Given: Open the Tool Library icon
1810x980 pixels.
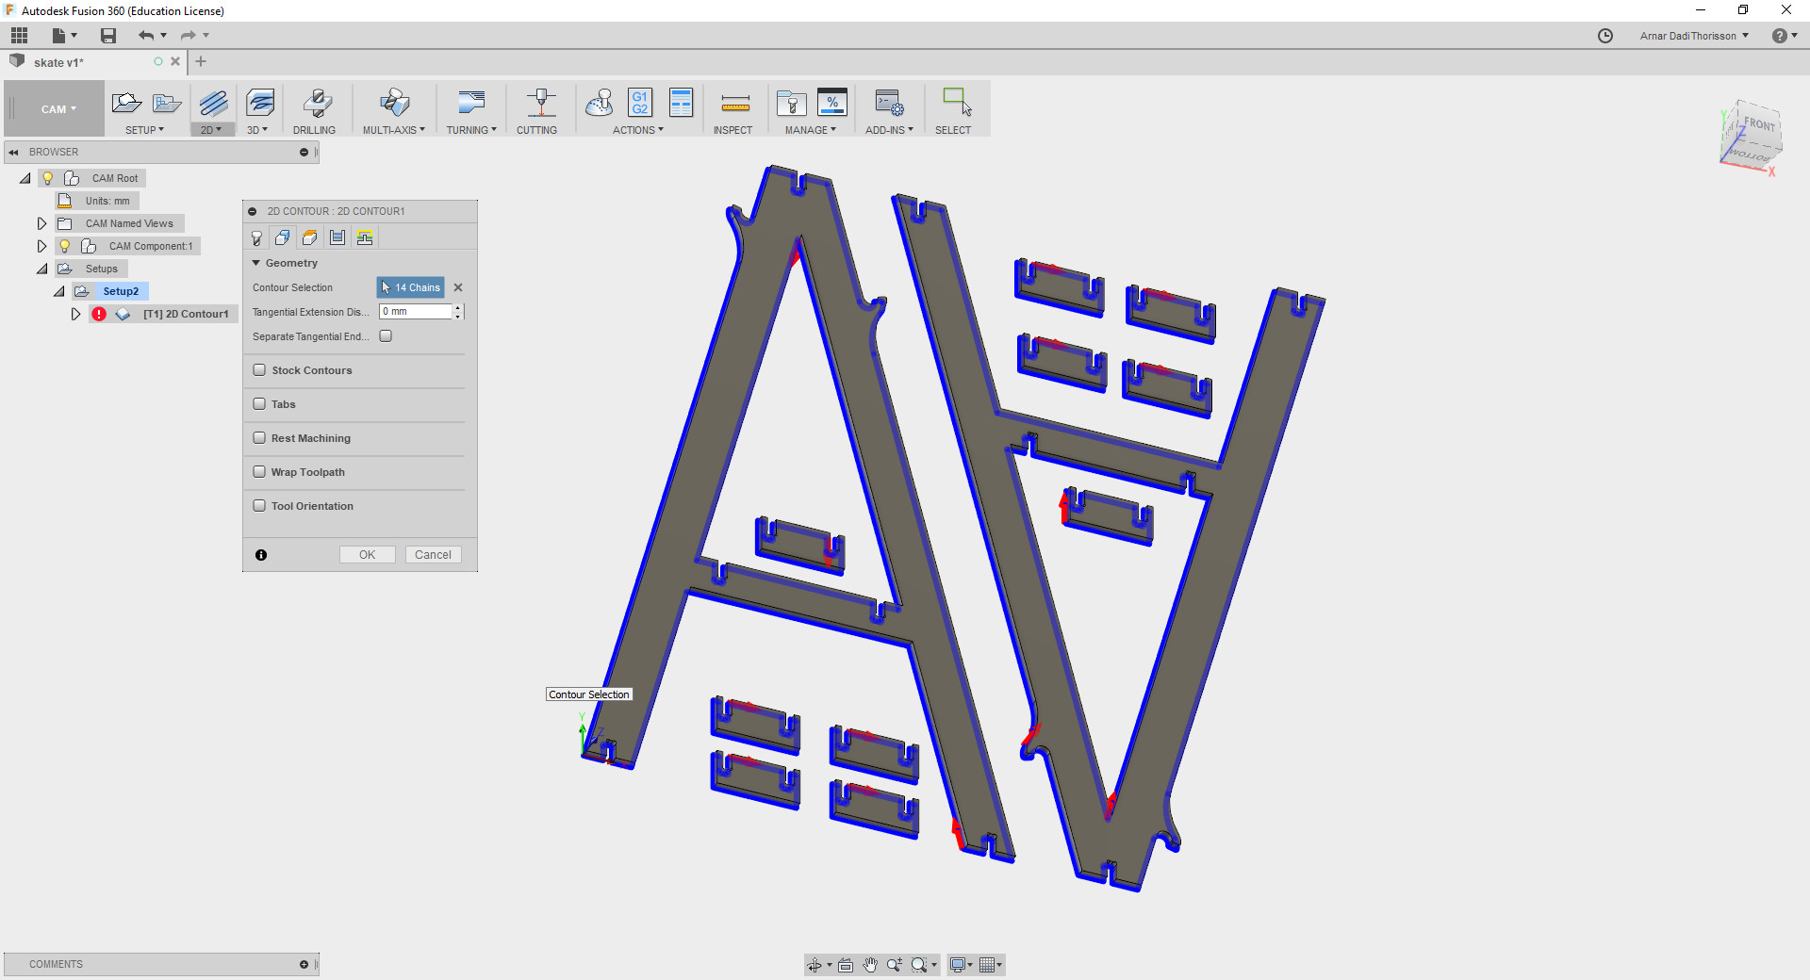Looking at the screenshot, I should click(791, 103).
